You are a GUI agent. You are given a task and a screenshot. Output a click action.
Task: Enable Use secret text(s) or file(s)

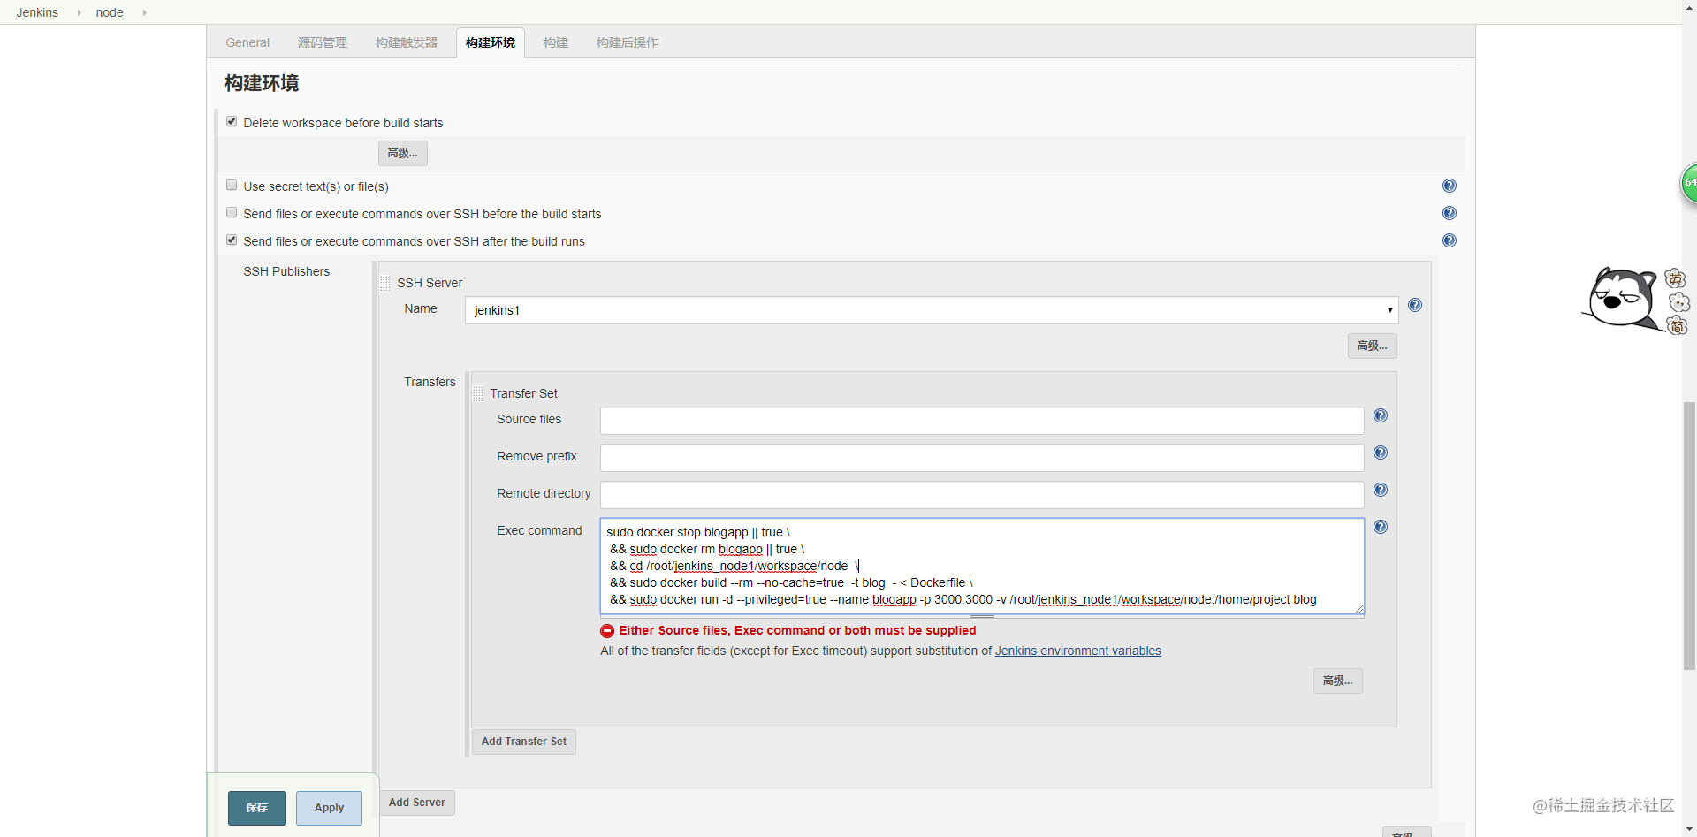tap(232, 185)
